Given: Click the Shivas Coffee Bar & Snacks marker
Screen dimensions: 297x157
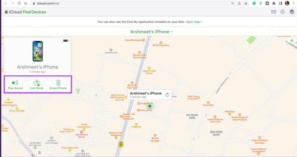Looking at the screenshot, I should [139, 53].
